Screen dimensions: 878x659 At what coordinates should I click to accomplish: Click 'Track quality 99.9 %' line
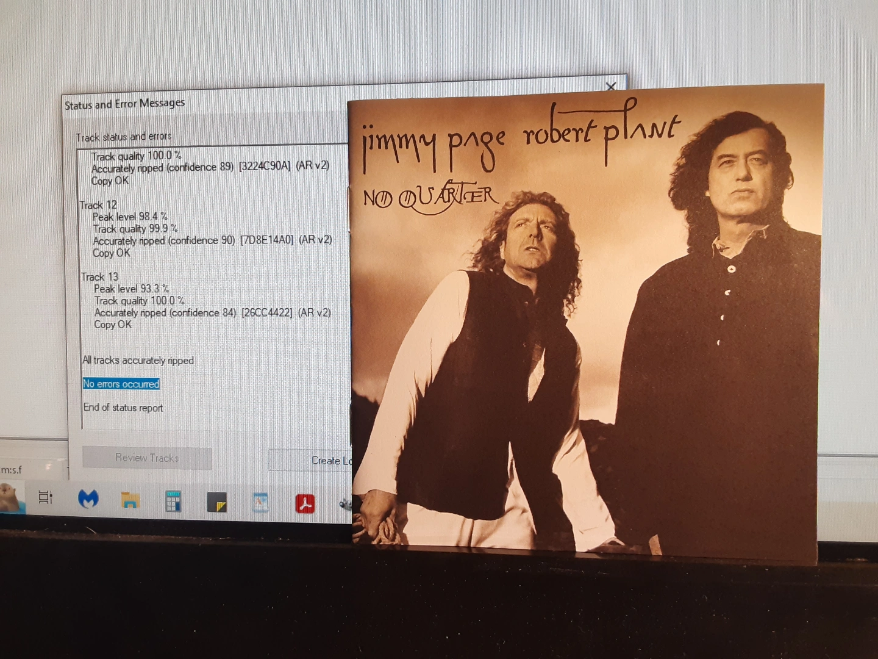click(135, 229)
